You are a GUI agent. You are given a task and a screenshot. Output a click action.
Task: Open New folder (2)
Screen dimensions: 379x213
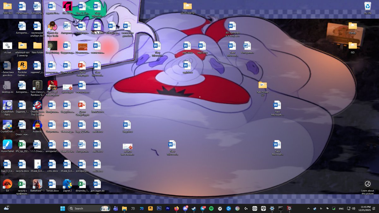click(262, 88)
